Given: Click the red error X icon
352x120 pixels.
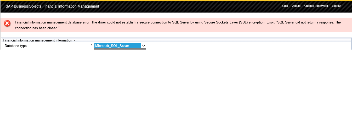Looking at the screenshot, I should coord(7,24).
